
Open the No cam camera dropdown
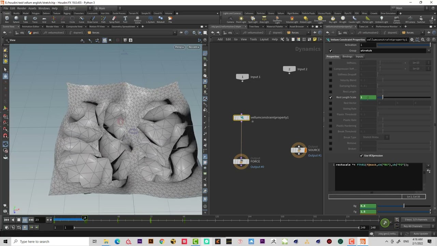tap(194, 47)
